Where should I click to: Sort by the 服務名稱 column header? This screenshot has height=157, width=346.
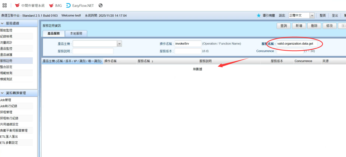pos(144,61)
